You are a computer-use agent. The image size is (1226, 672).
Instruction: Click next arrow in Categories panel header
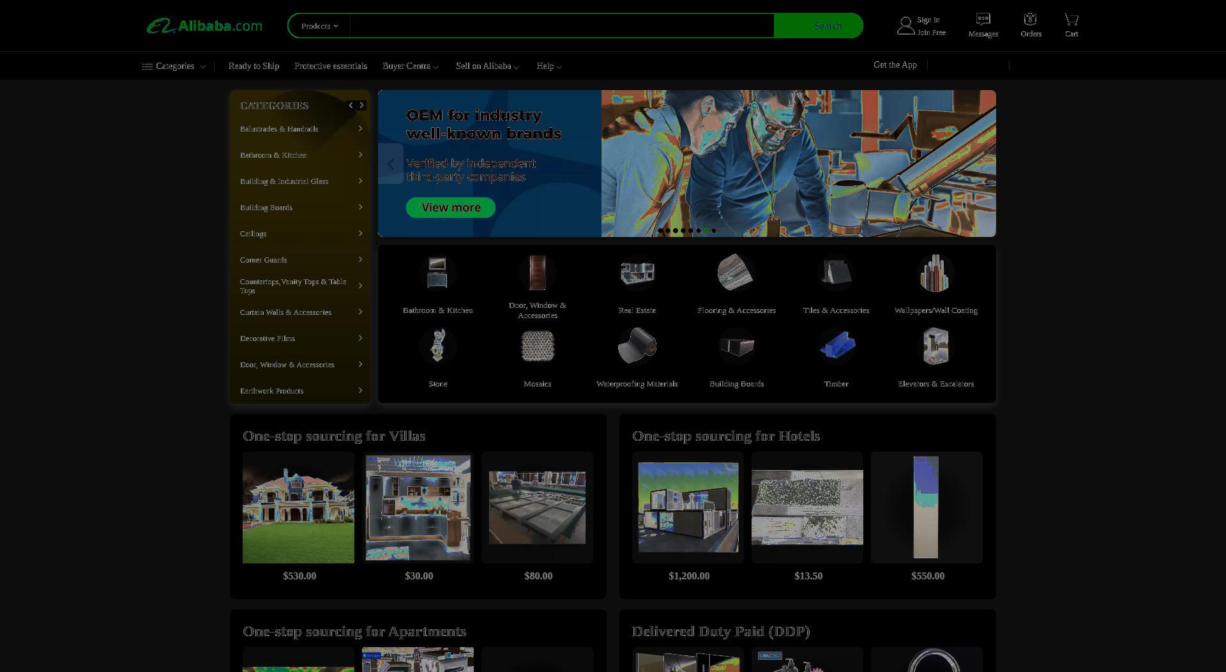[361, 105]
